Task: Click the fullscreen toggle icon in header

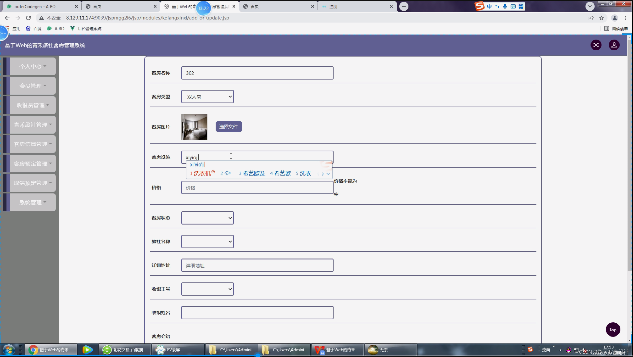Action: 596,45
